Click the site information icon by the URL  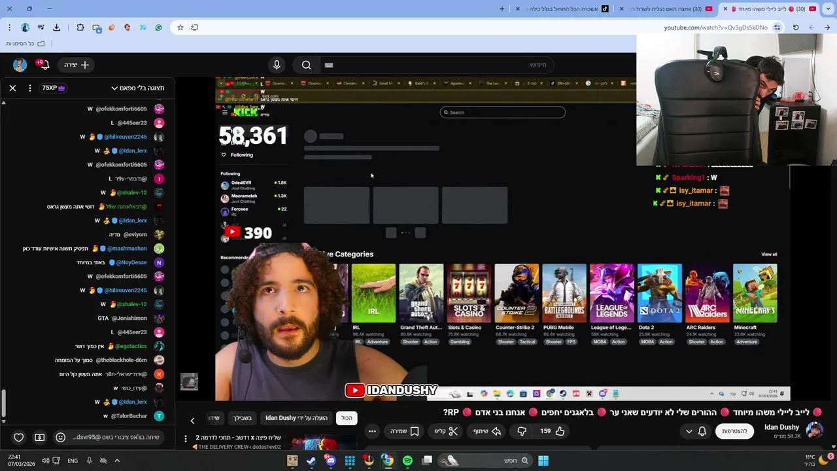click(777, 27)
